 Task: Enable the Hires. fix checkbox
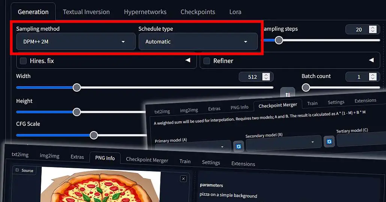coord(23,61)
